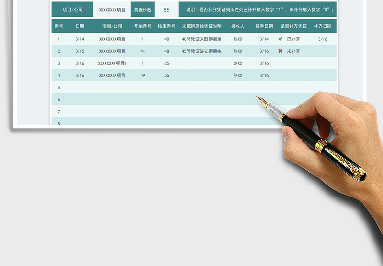Select the 项目/公司 label cell in the top bar
This screenshot has width=383, height=266.
[73, 10]
